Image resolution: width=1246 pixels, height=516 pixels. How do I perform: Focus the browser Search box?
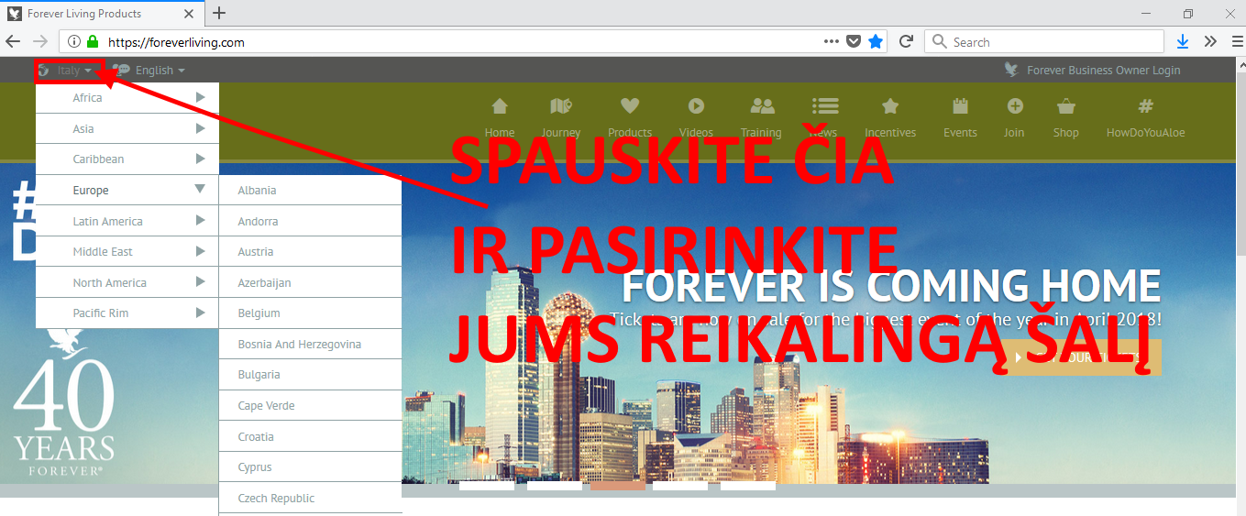[1044, 41]
